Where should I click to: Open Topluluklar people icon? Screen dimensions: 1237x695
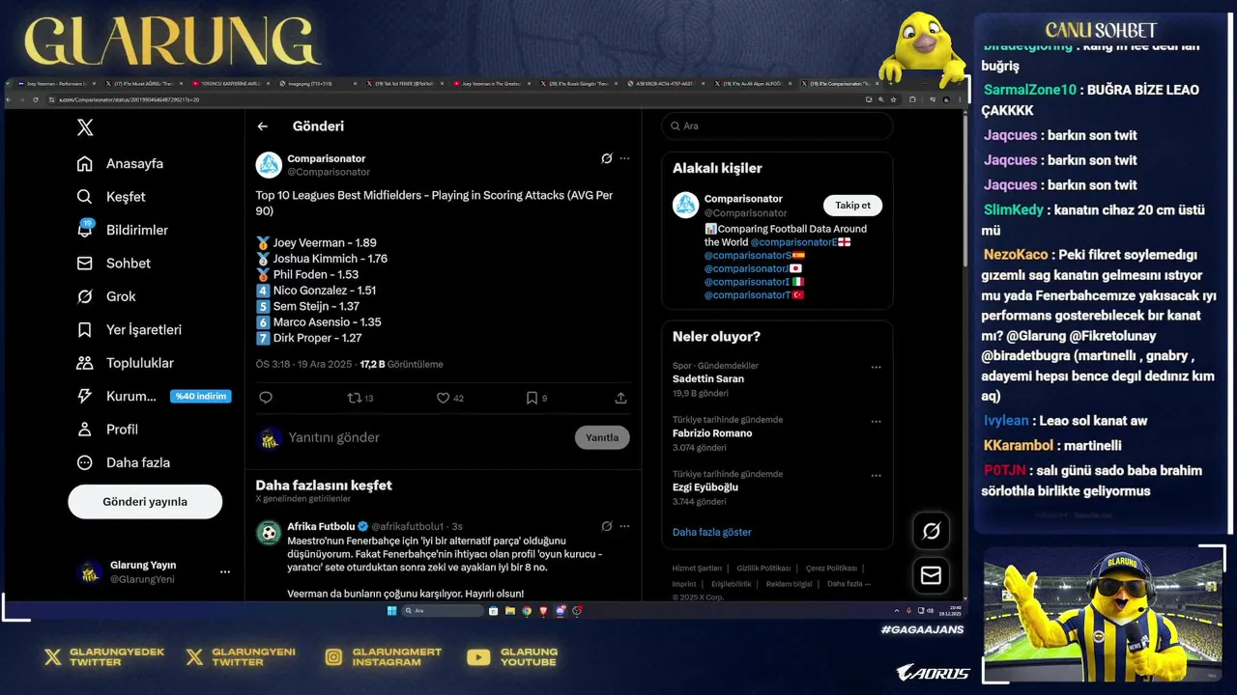(85, 363)
